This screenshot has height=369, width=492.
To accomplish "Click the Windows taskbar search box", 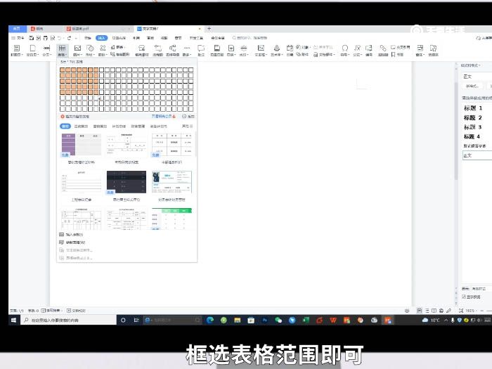I will (x=68, y=320).
